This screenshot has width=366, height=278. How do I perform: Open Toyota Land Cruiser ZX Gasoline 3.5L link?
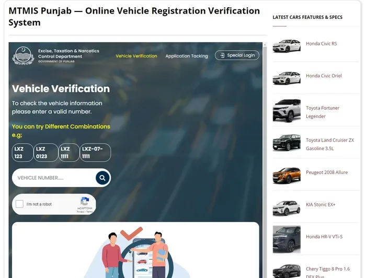(x=330, y=144)
